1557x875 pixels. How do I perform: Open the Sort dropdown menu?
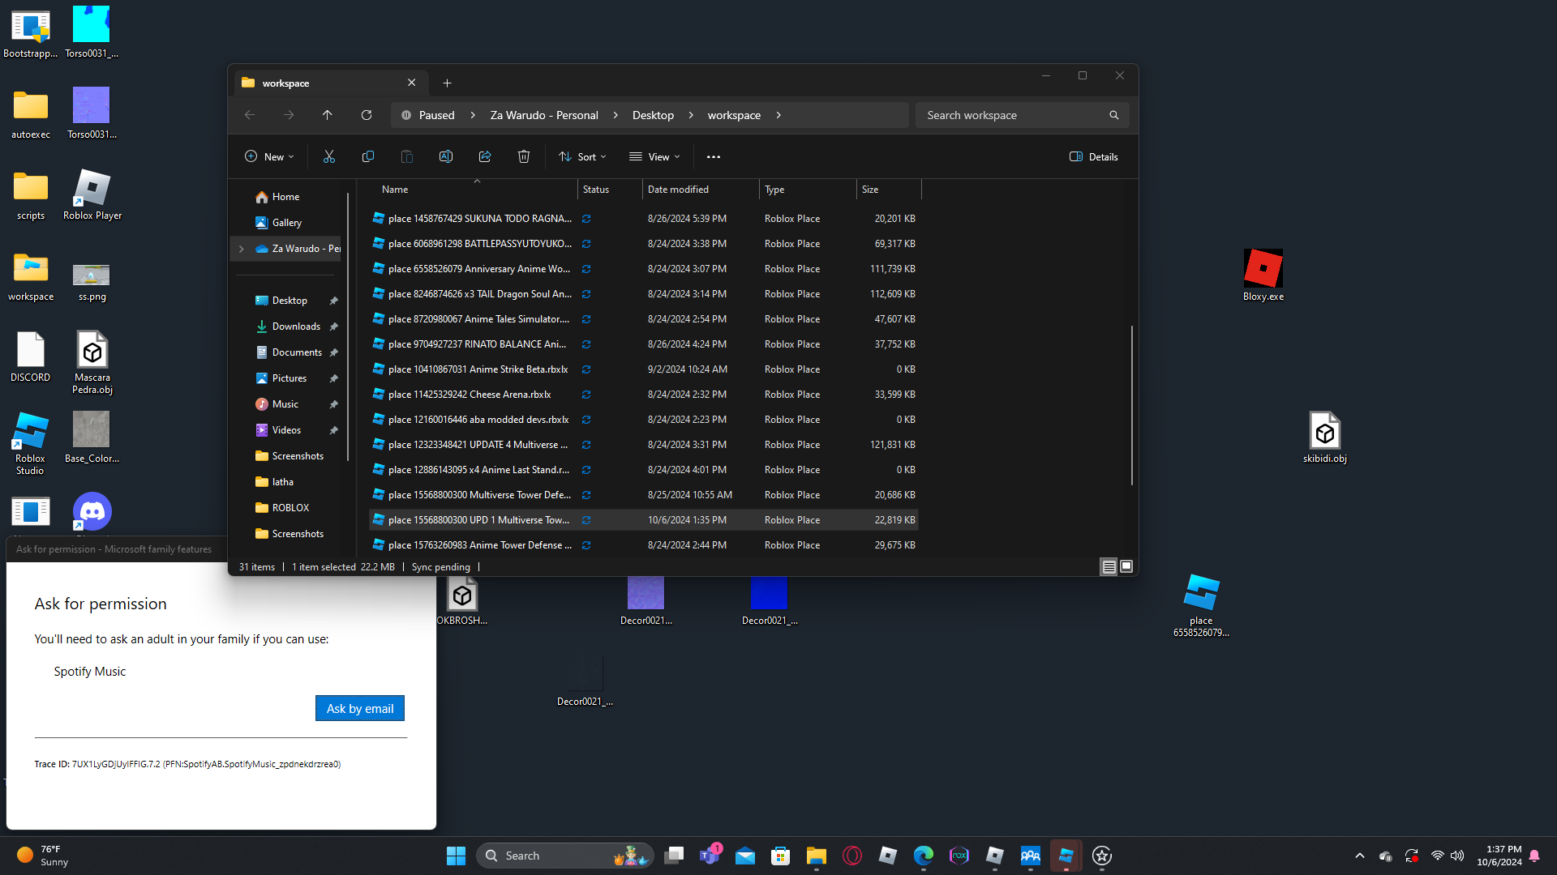[582, 156]
